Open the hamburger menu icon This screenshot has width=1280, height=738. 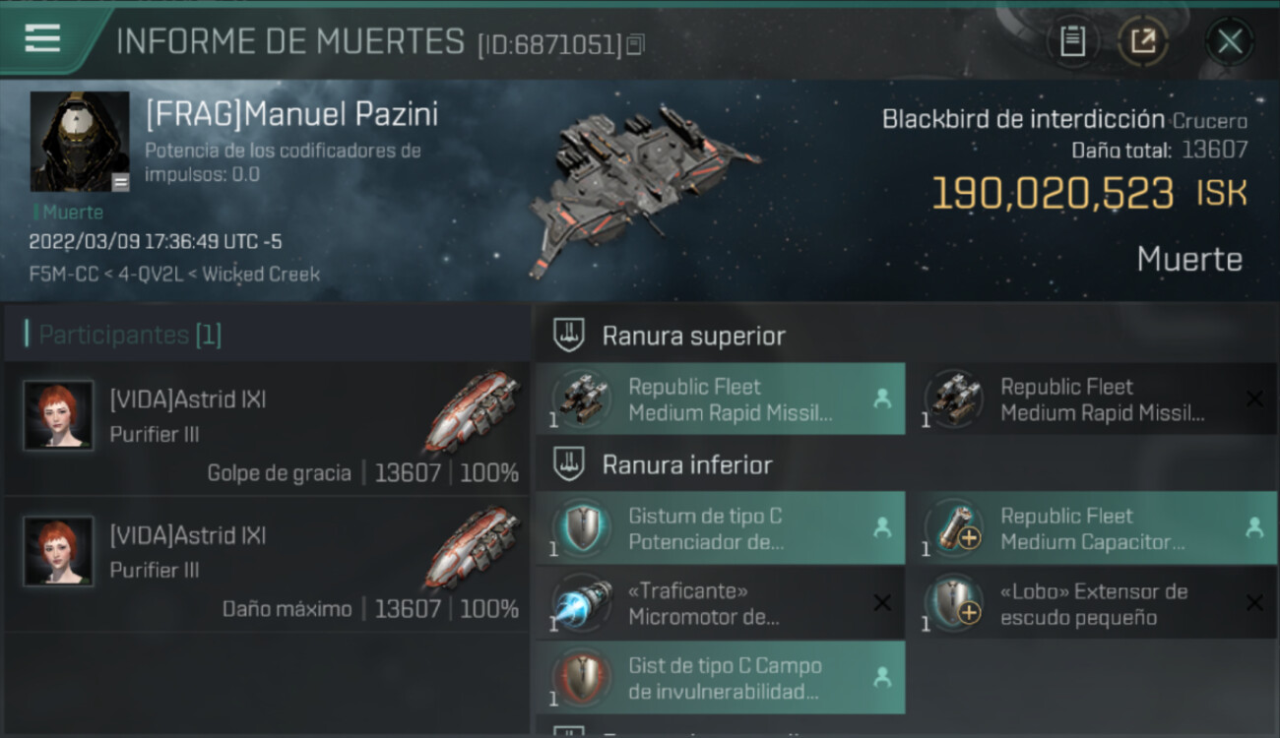pyautogui.click(x=42, y=39)
